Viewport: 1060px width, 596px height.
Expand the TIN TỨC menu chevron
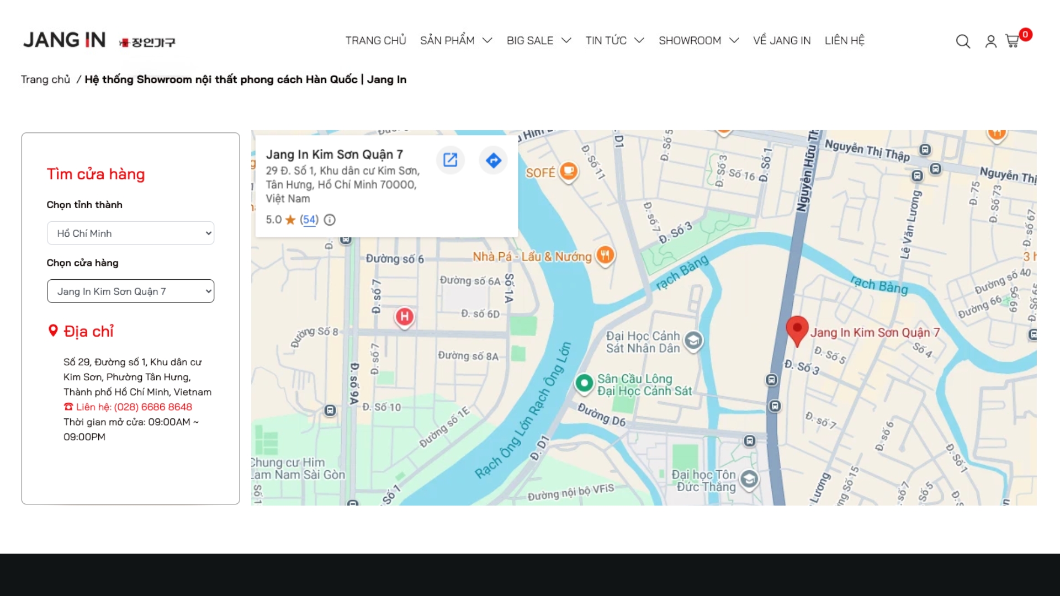[639, 40]
